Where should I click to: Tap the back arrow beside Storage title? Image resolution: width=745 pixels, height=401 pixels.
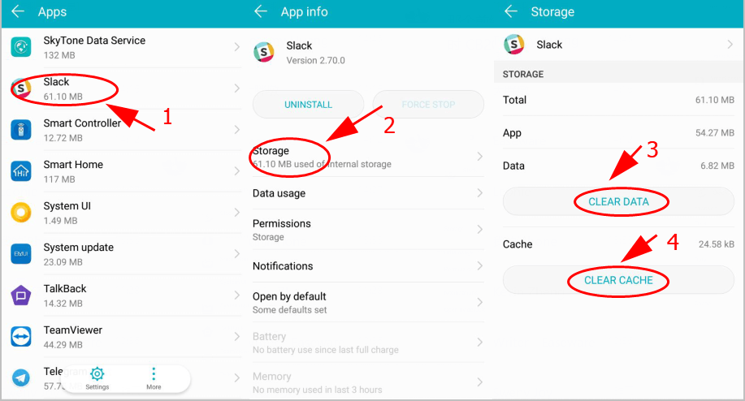(x=511, y=11)
